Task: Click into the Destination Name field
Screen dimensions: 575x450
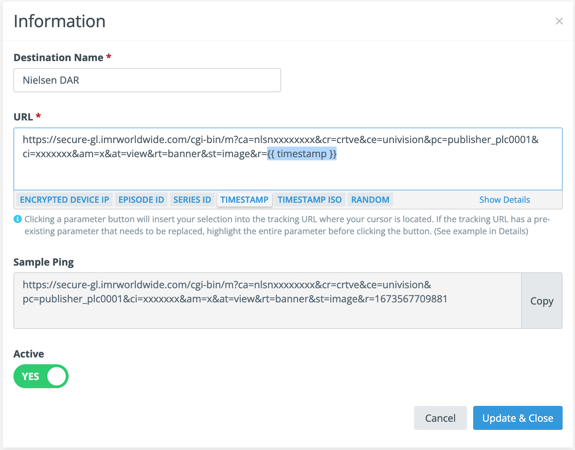Action: 147,80
